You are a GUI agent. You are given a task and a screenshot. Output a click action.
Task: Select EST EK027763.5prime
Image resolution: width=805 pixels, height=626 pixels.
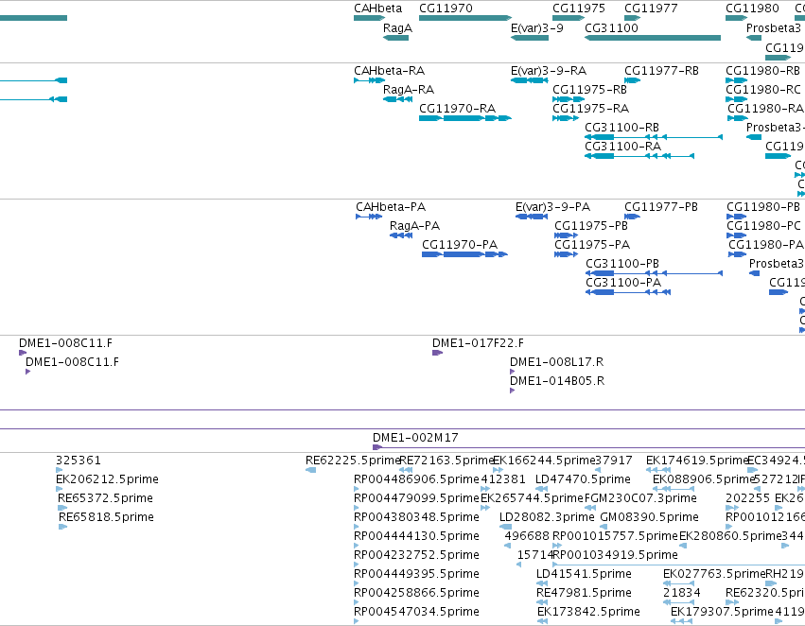click(714, 574)
